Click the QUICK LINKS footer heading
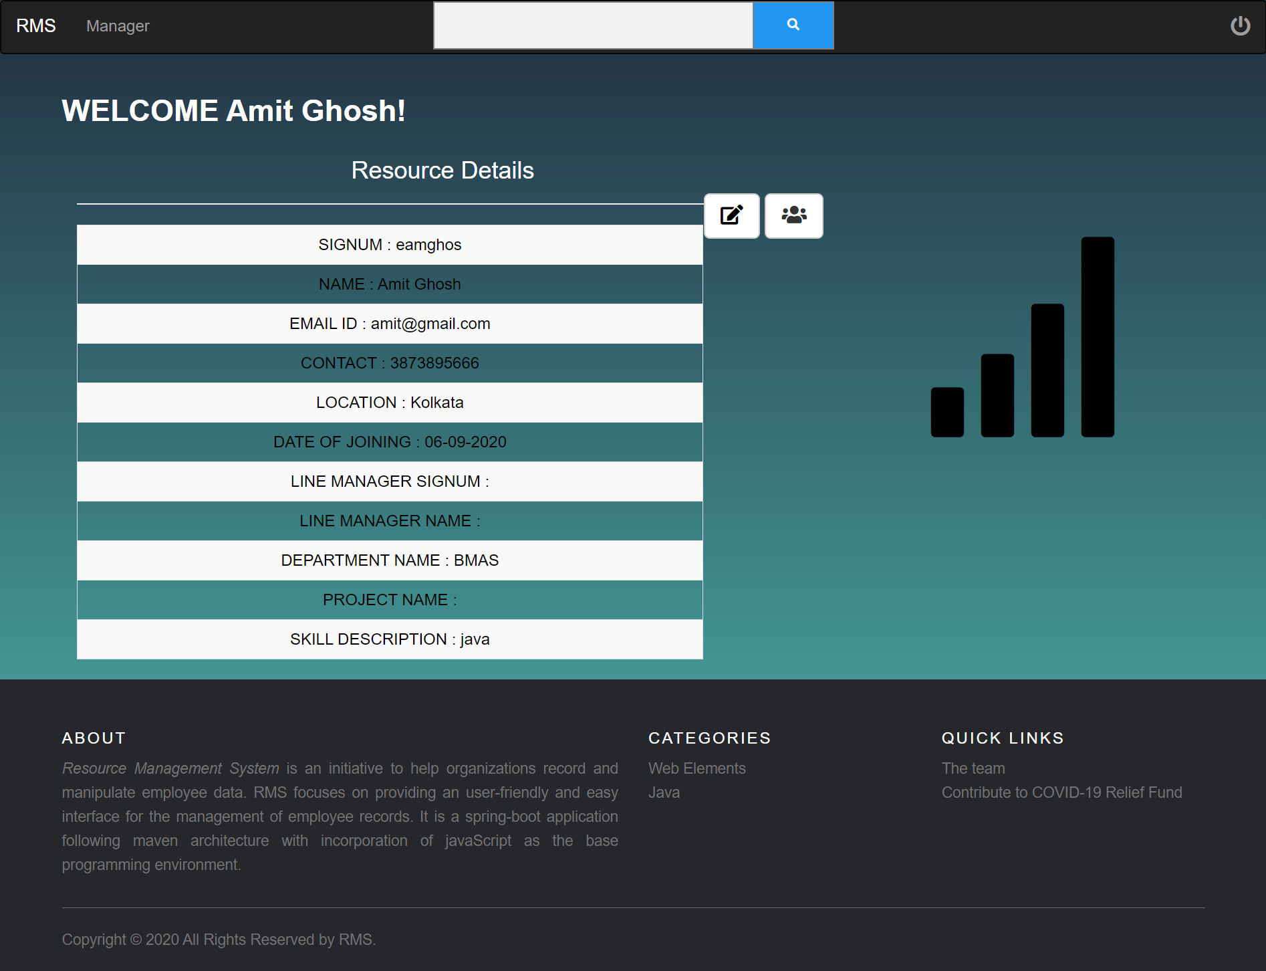Viewport: 1266px width, 971px height. tap(1003, 738)
